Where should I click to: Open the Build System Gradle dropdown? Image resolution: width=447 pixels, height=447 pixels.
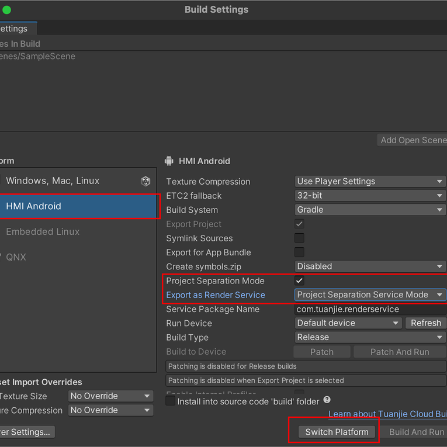[x=370, y=210]
